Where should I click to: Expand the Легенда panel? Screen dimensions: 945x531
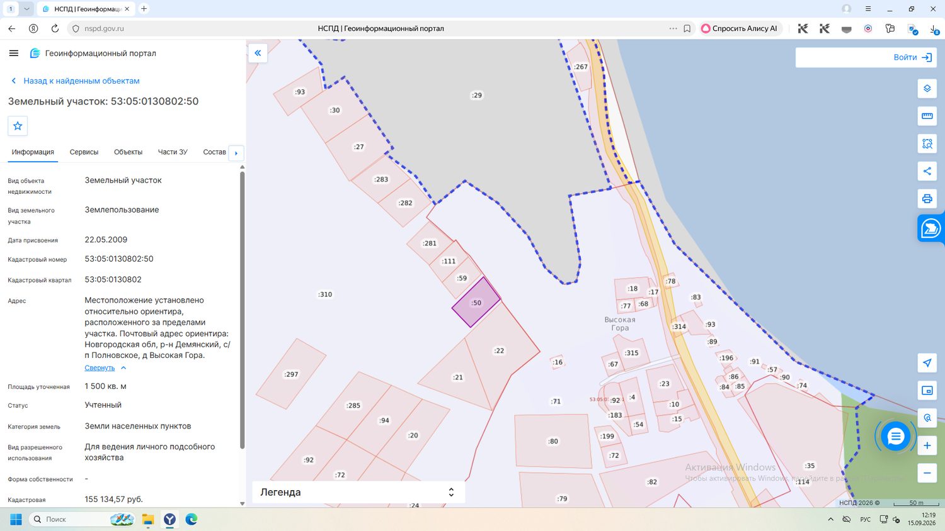coord(358,492)
